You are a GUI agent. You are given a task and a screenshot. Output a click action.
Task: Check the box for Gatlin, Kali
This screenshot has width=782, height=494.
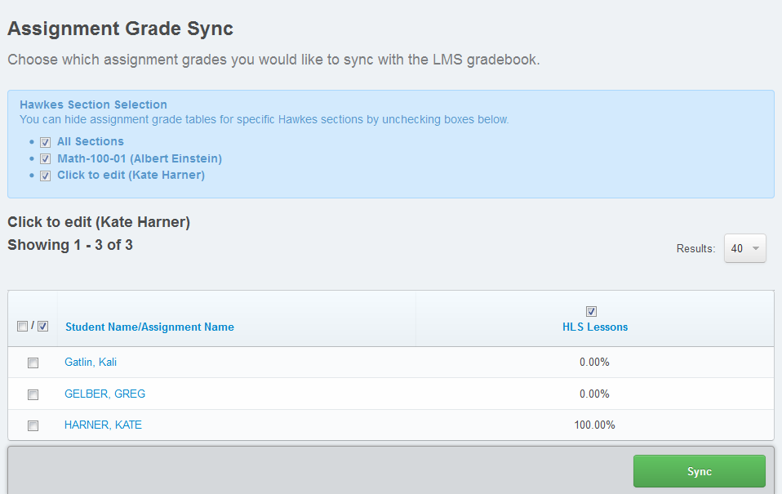tap(33, 363)
